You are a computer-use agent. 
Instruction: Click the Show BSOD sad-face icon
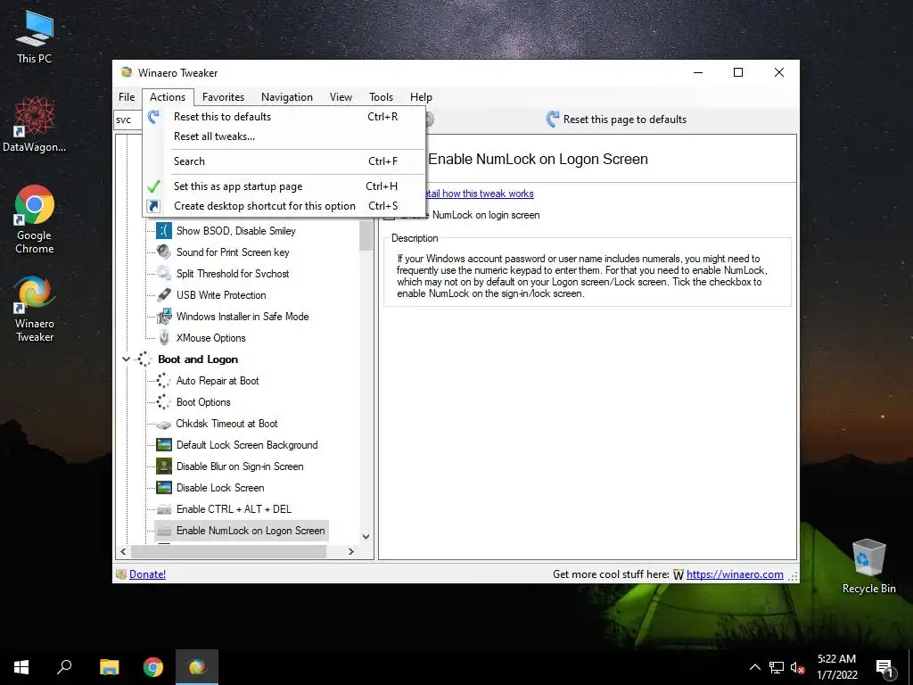coord(164,231)
